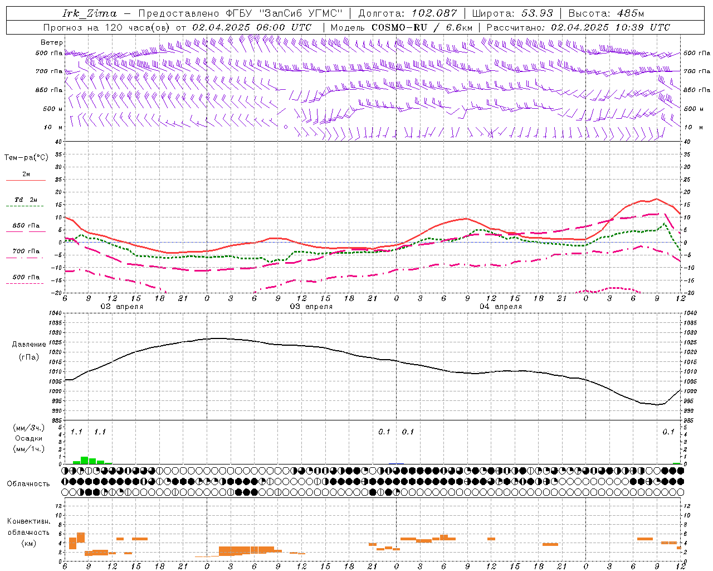Click the 'Долгота: 102.087' header field
Viewport: 713px width, 571px height.
pos(407,13)
